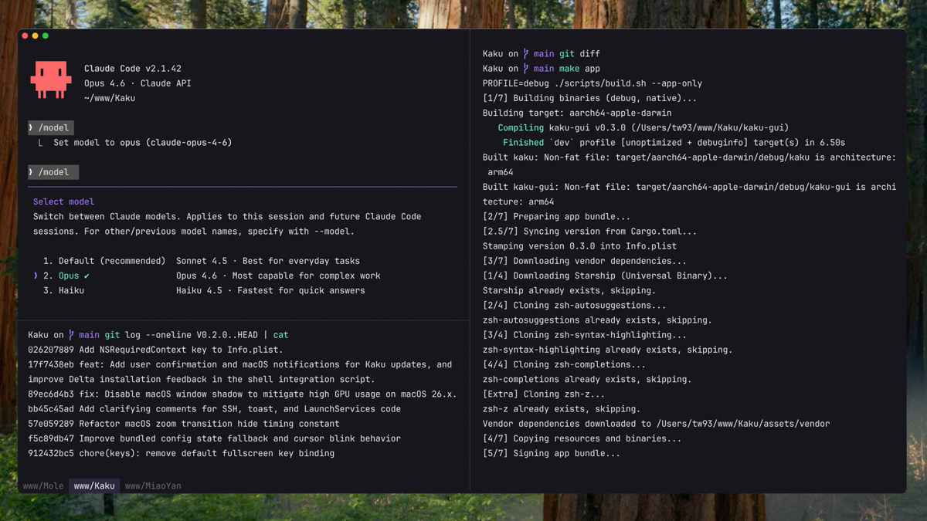Click the 'Finished dev profile' output line
Image resolution: width=927 pixels, height=521 pixels.
(674, 143)
